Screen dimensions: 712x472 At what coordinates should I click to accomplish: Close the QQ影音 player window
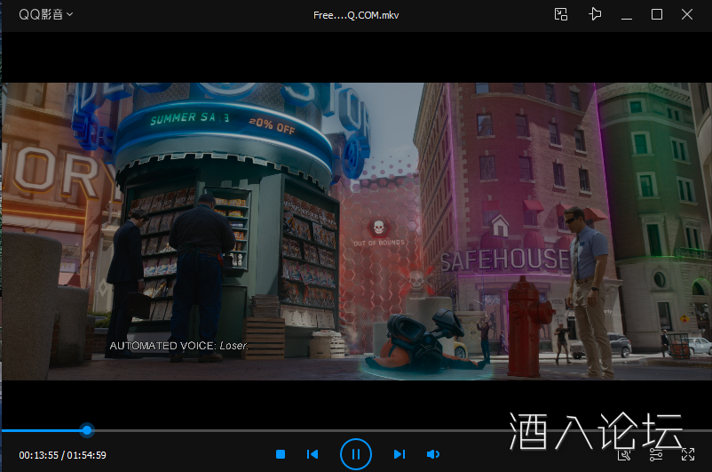[x=687, y=14]
